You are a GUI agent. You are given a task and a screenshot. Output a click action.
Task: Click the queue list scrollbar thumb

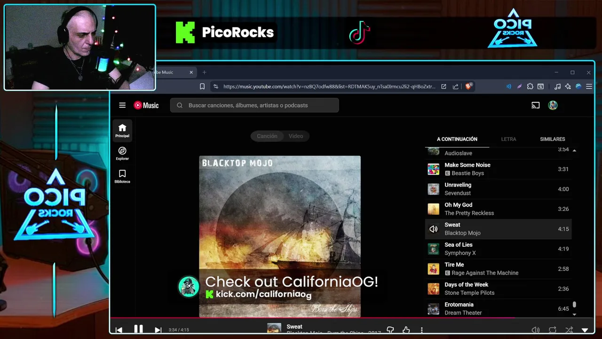pyautogui.click(x=574, y=306)
